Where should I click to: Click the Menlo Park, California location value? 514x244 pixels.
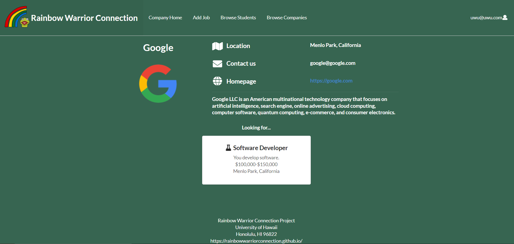coord(336,45)
